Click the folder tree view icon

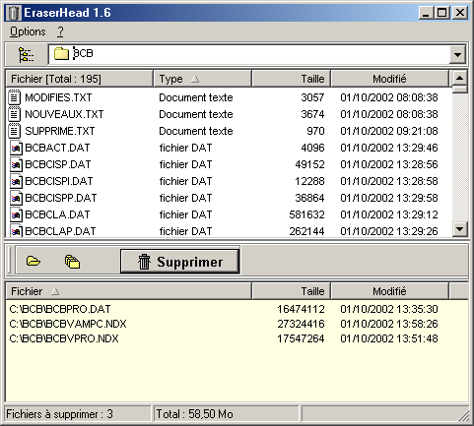tap(26, 54)
